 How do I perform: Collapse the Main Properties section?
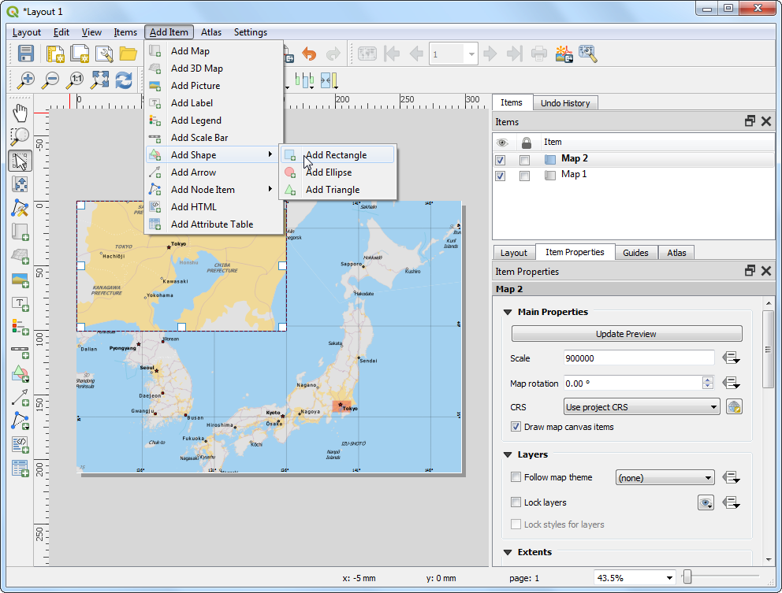tap(508, 312)
